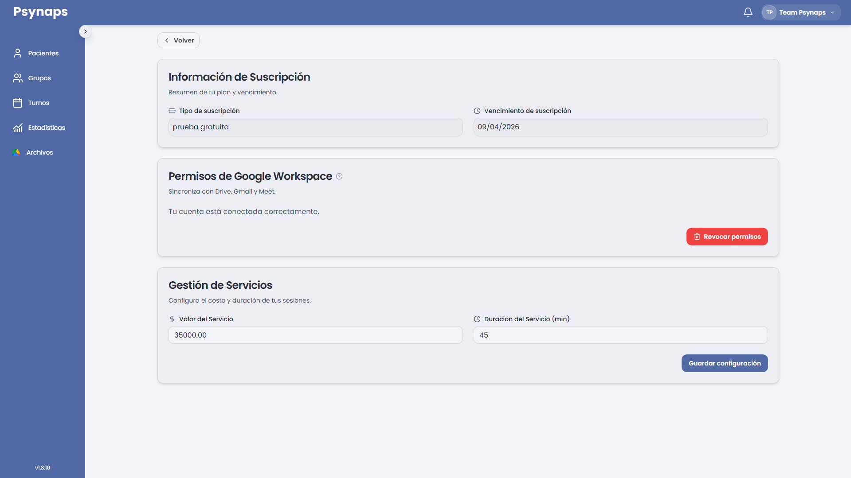
Task: Click 'Tu cuenta está conectada correctamente.' text
Action: pos(243,212)
